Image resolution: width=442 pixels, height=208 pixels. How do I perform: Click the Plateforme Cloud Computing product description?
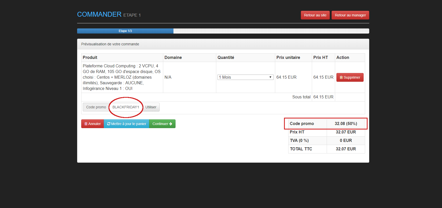point(122,77)
